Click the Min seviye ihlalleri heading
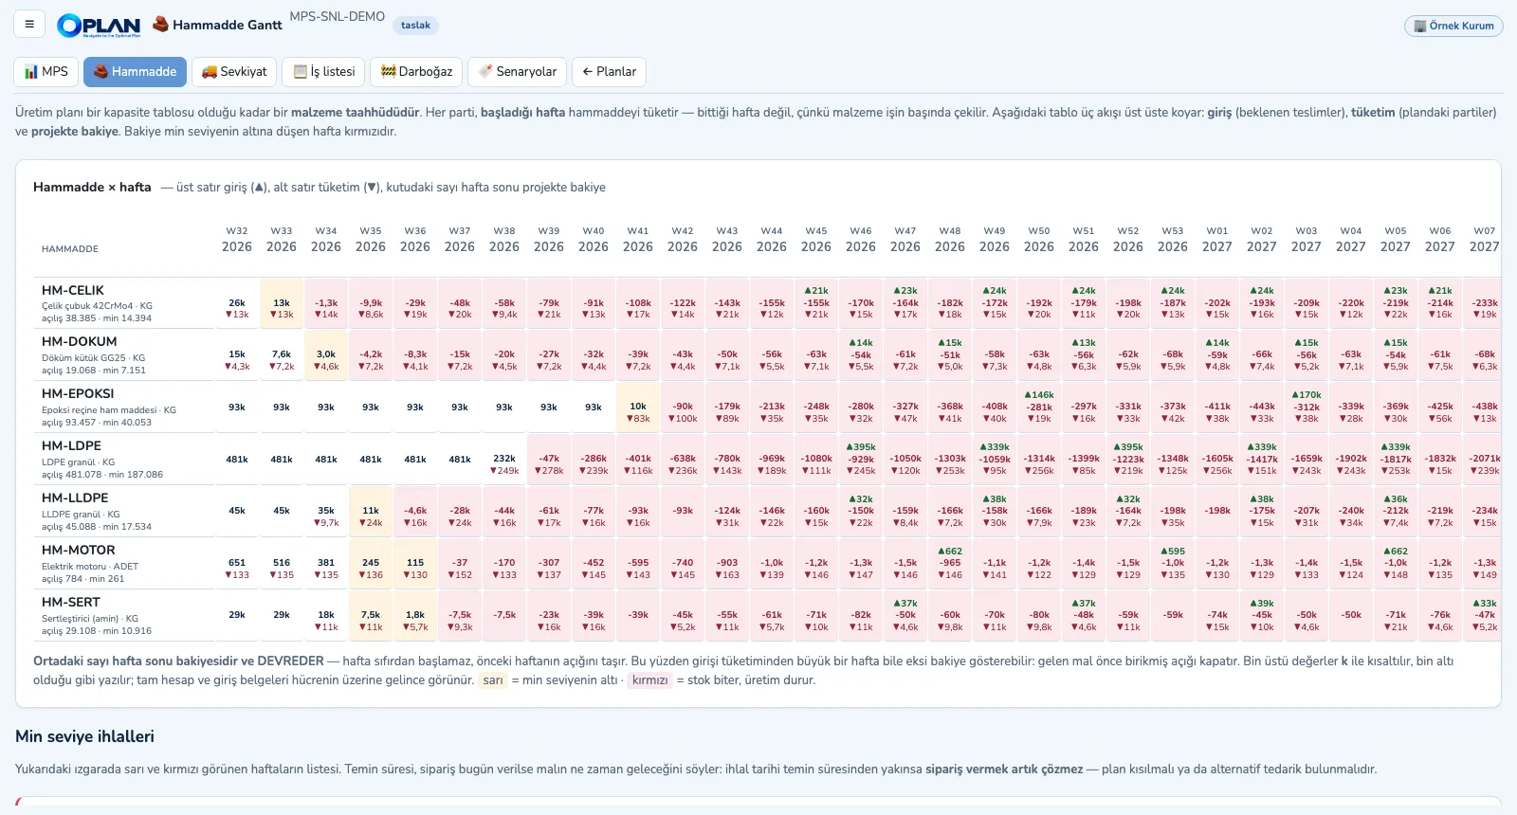This screenshot has height=815, width=1517. (84, 736)
